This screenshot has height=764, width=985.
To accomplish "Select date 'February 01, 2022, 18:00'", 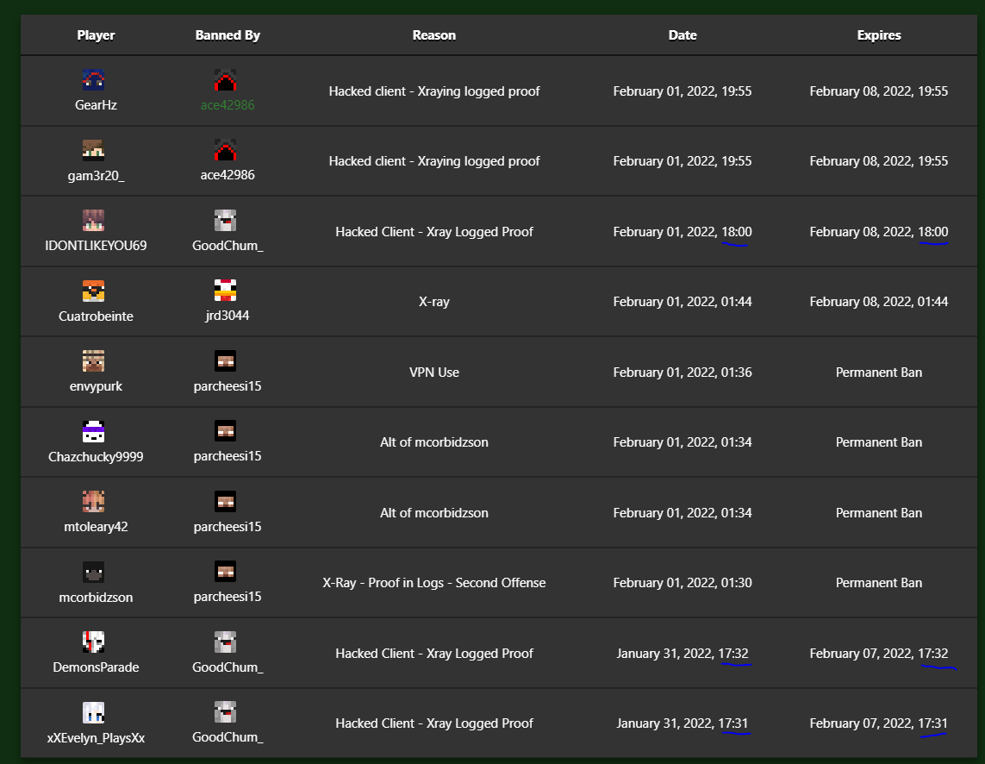I will click(x=683, y=232).
